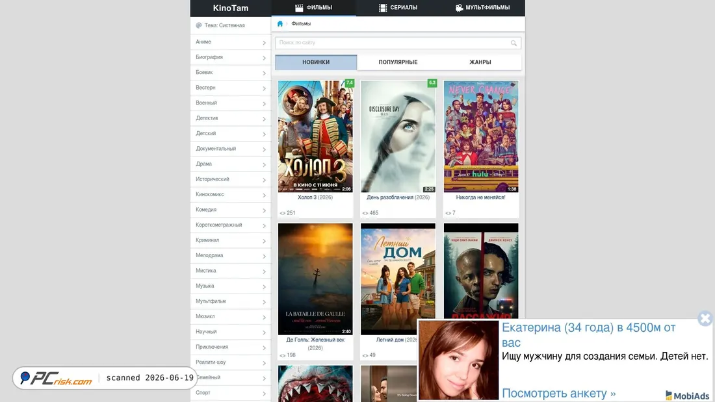This screenshot has height=402, width=715.
Task: Click the cartoons icon beside Мультфильмы
Action: click(459, 8)
